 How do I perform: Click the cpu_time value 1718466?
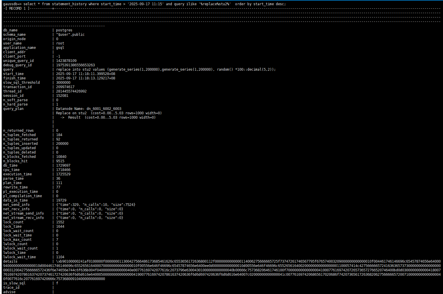63,170
